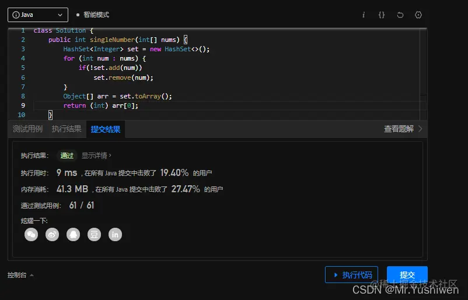Click the blue 提交 button
This screenshot has height=300, width=468.
[x=407, y=275]
